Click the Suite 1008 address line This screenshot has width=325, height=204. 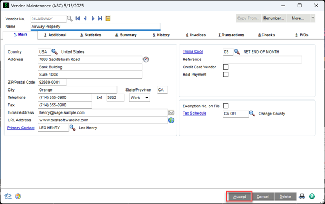tap(90, 75)
